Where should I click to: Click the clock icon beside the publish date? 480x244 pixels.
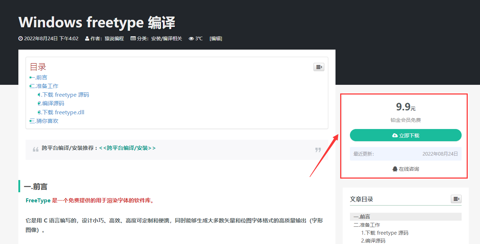pyautogui.click(x=21, y=38)
